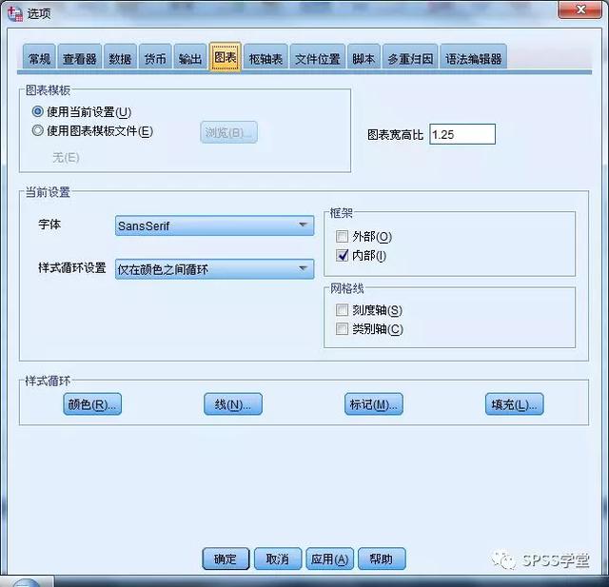Select the 数据 tab
The image size is (609, 587).
pyautogui.click(x=120, y=58)
